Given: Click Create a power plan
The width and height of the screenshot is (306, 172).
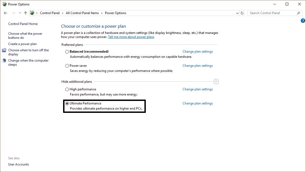Looking at the screenshot, I should (23, 44).
